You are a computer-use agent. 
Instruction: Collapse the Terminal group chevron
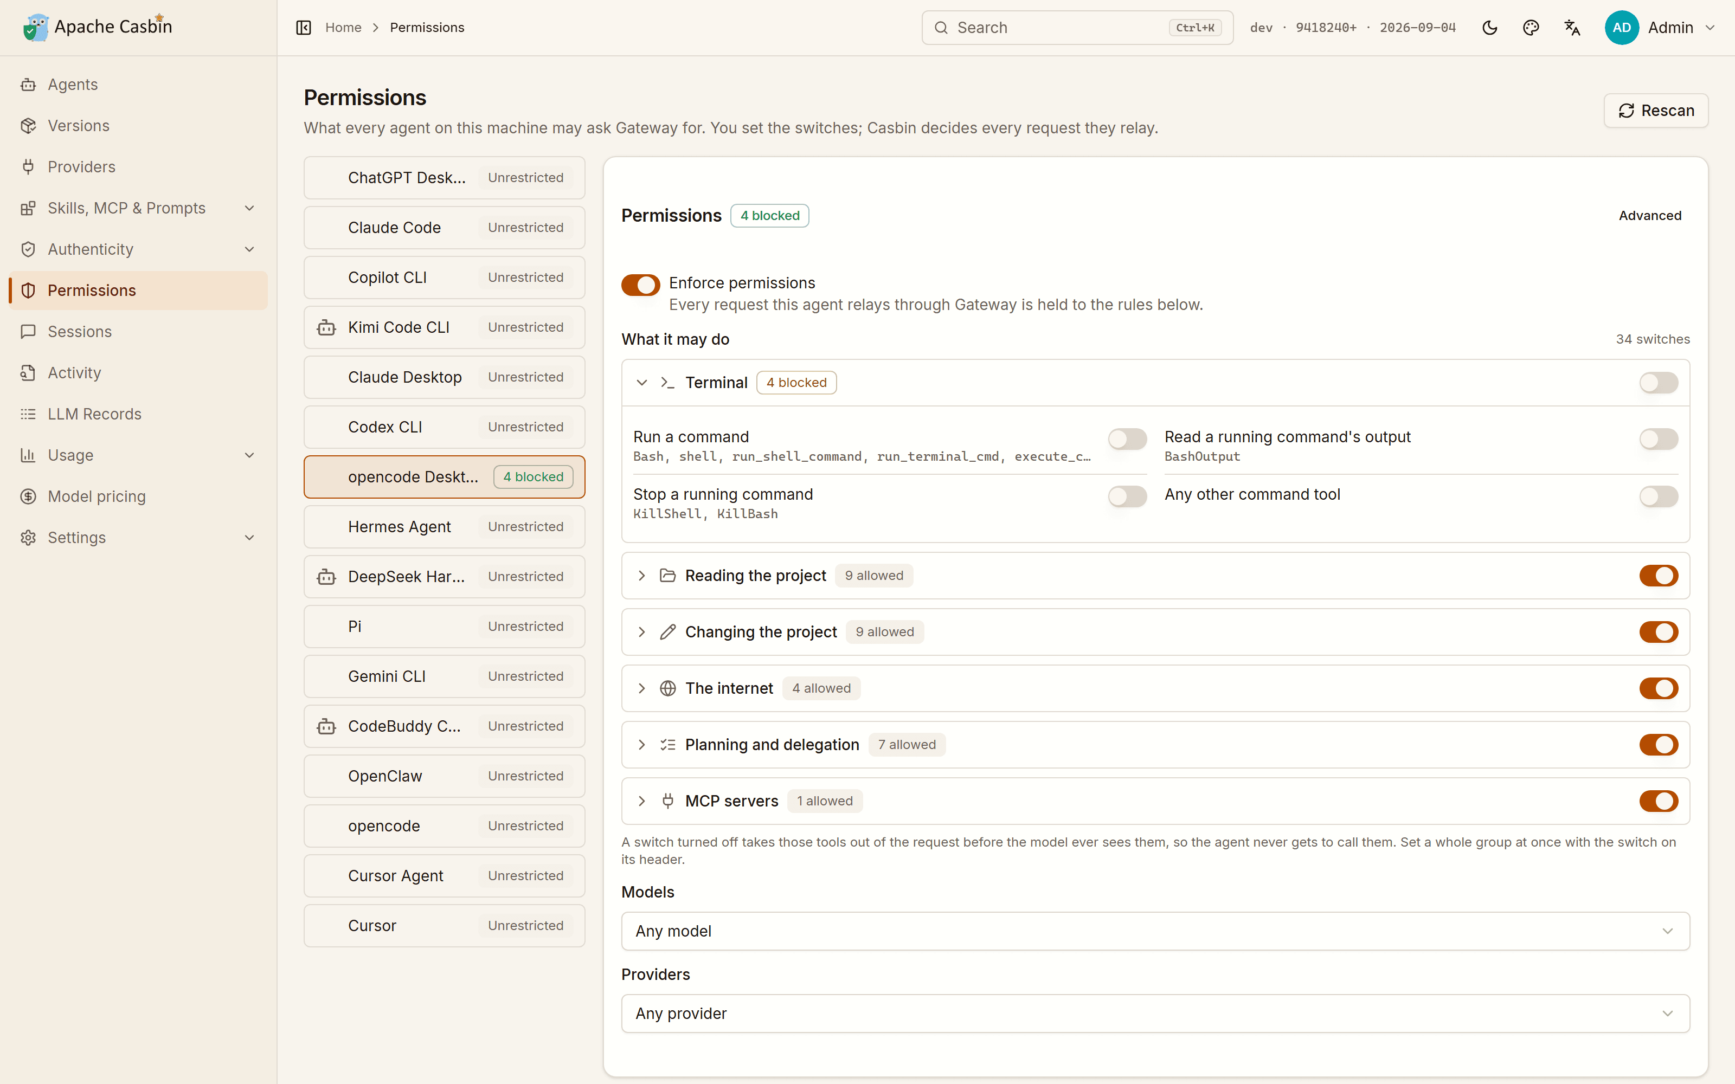(x=641, y=383)
